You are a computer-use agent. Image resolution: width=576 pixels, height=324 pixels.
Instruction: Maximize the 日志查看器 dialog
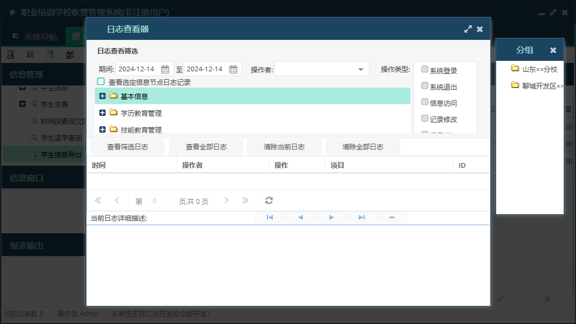[468, 29]
